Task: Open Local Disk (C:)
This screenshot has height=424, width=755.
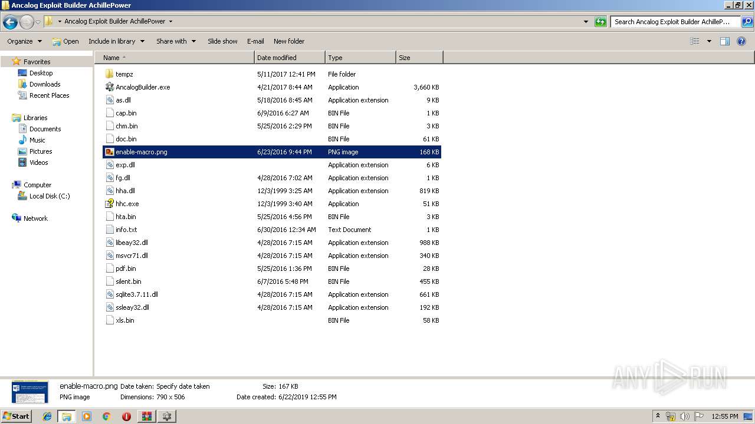Action: [50, 196]
